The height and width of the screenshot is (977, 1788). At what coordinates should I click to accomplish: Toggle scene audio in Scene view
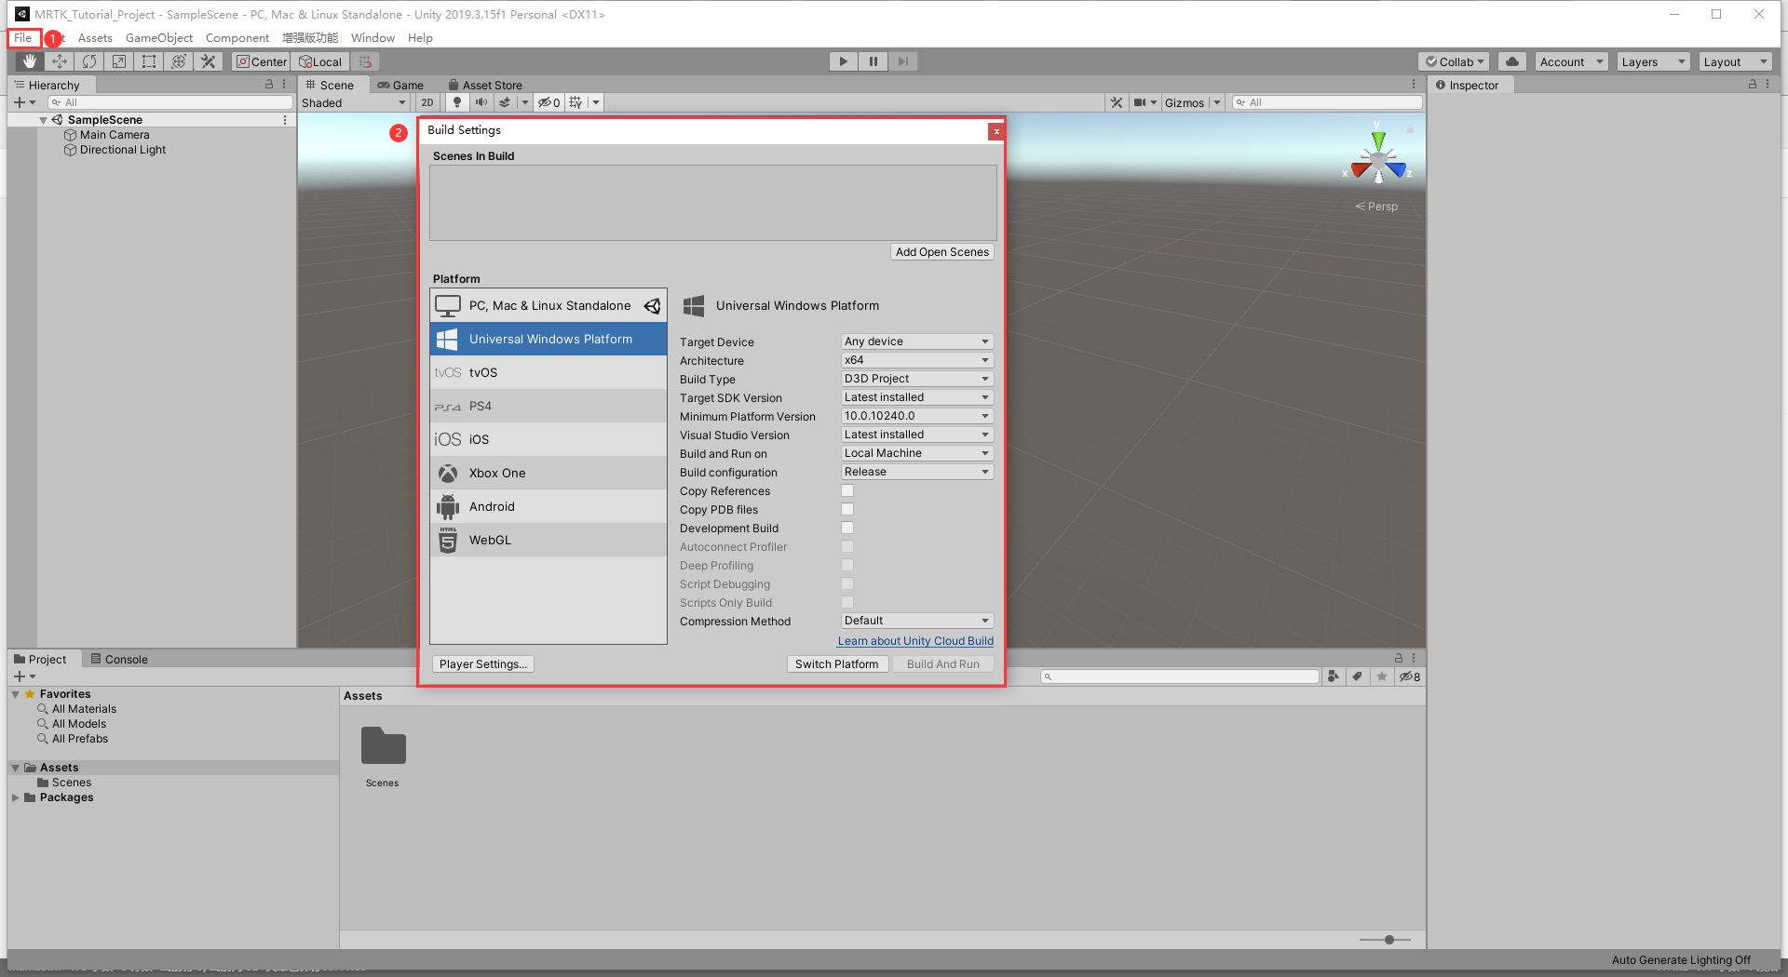pos(481,102)
